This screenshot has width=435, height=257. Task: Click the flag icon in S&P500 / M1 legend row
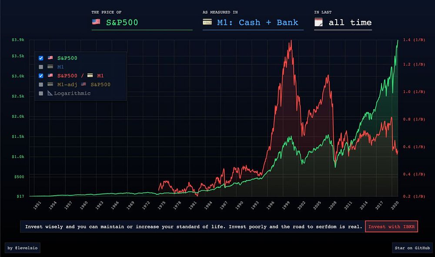pos(50,75)
